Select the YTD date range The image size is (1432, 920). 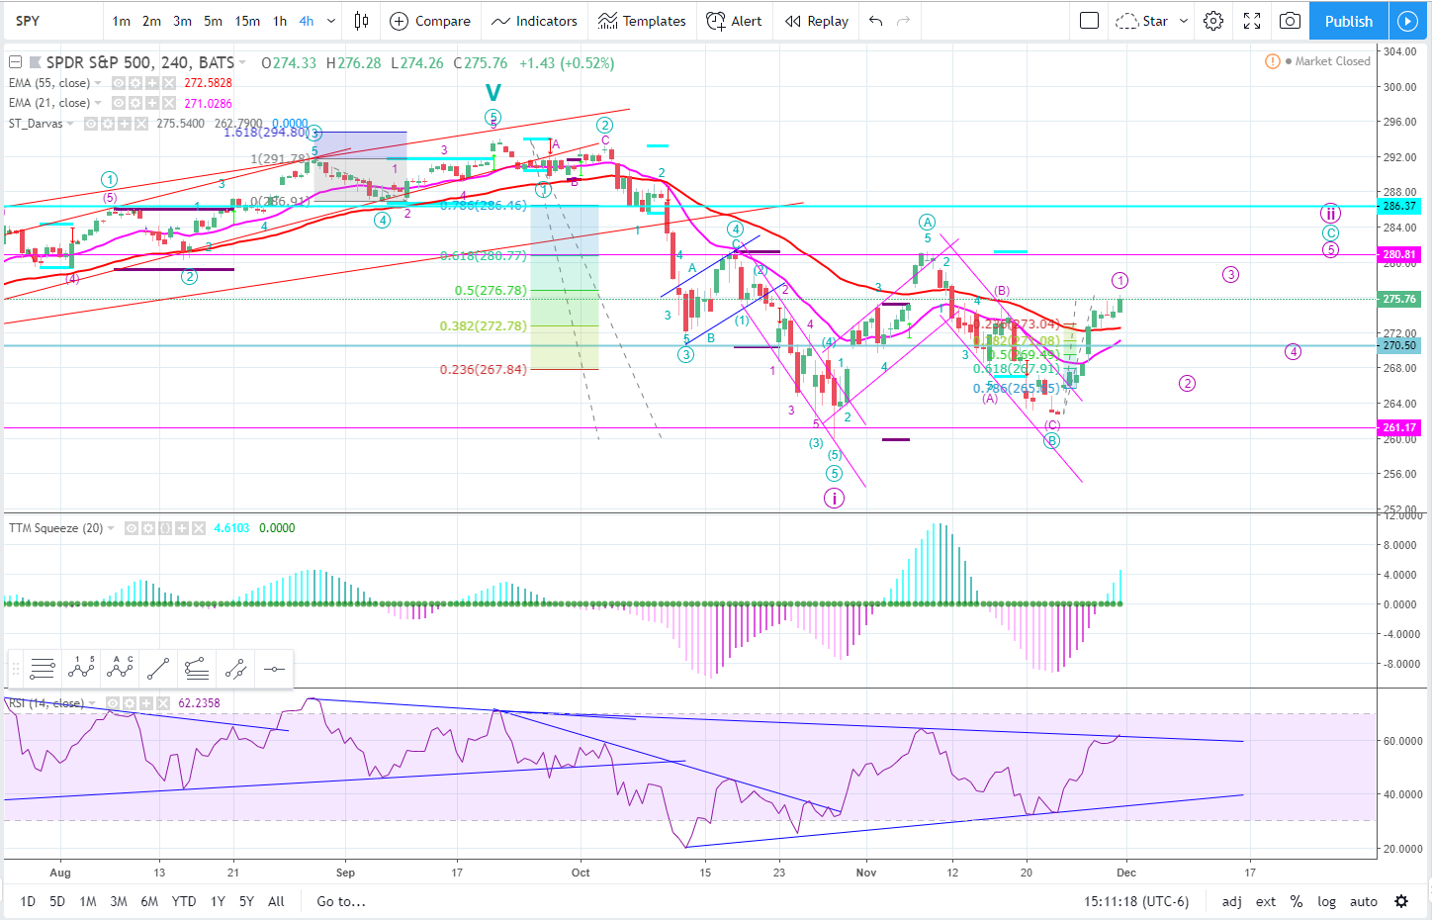(183, 901)
